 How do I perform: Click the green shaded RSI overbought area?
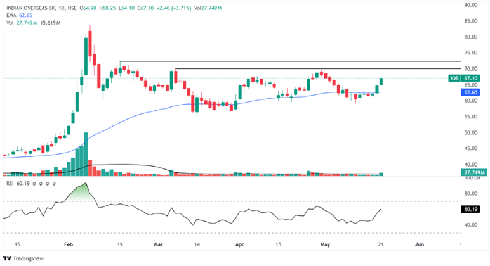point(81,193)
